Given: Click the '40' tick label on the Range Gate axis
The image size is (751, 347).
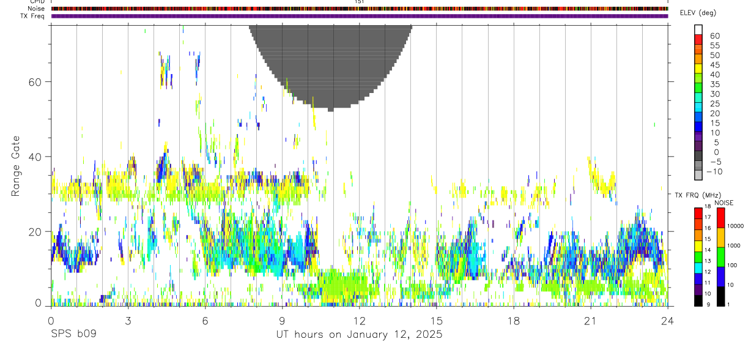Looking at the screenshot, I should click(x=35, y=157).
